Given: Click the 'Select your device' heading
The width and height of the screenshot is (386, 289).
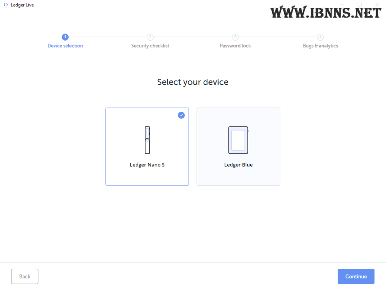Looking at the screenshot, I should (x=193, y=82).
